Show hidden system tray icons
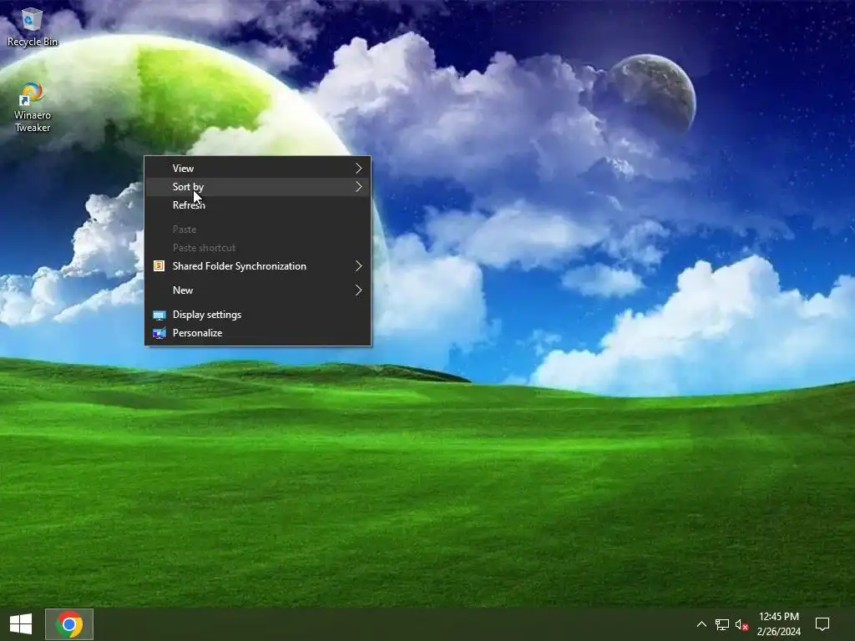The width and height of the screenshot is (855, 641). (701, 624)
